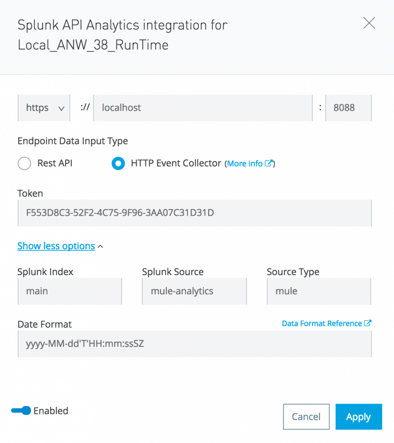394x443 pixels.
Task: Click the Apply button
Action: (359, 417)
